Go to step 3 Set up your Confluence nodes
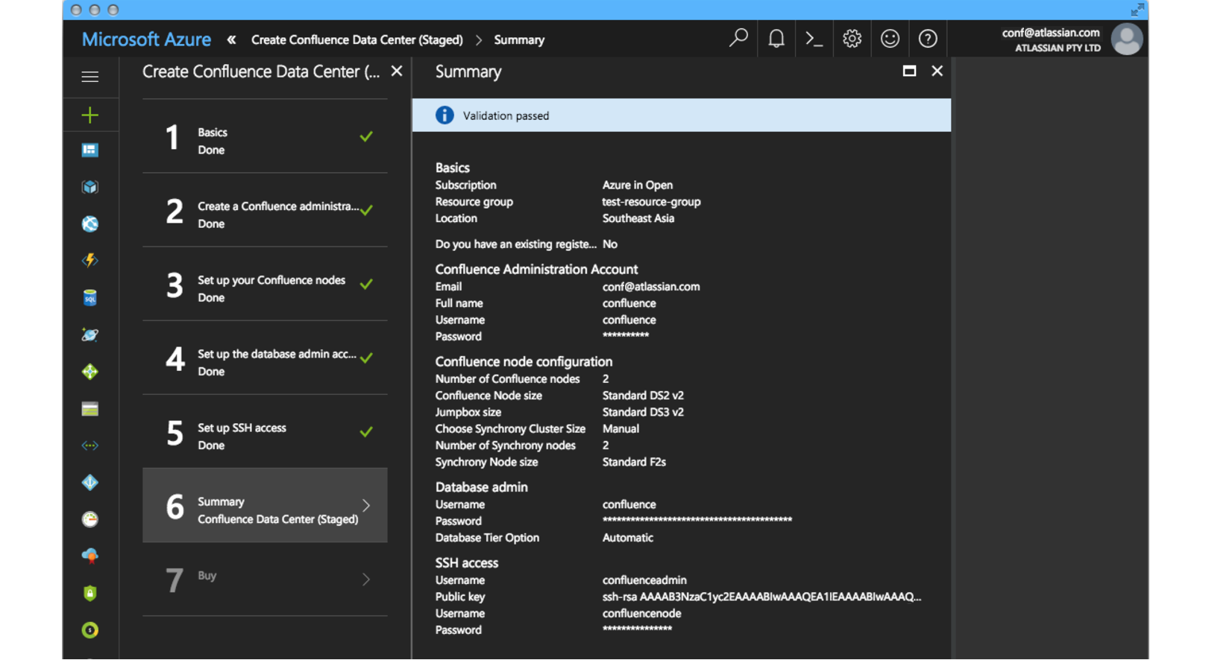The image size is (1206, 660). [x=265, y=285]
